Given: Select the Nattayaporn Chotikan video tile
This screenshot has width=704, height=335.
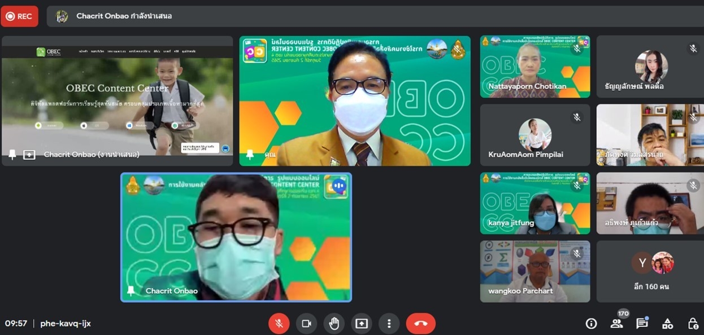Looking at the screenshot, I should click(x=534, y=67).
